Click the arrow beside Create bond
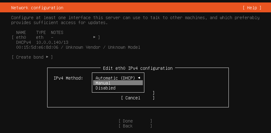271x133 pixels. [47, 57]
